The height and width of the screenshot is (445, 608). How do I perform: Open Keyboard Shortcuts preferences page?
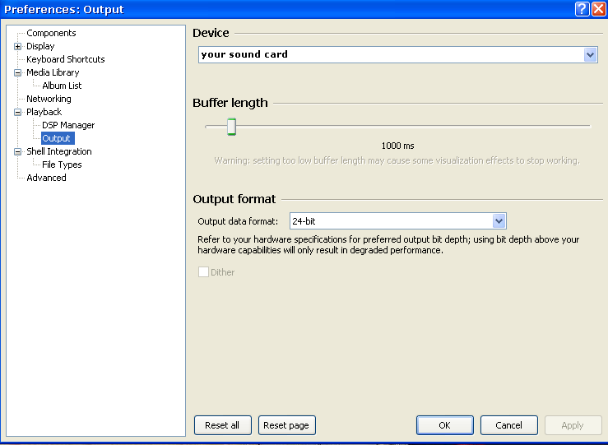point(66,59)
